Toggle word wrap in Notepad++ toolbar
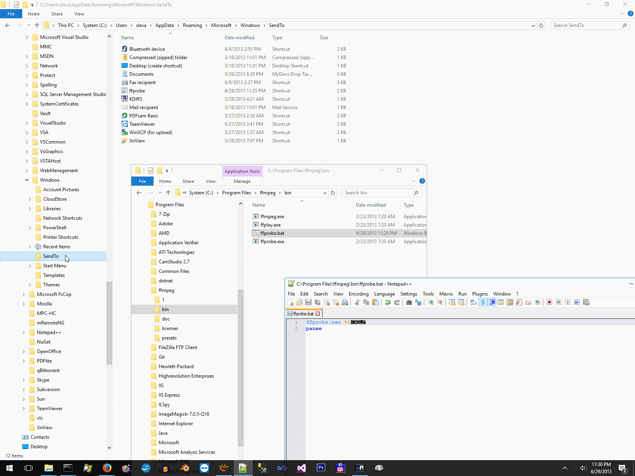 click(x=473, y=302)
